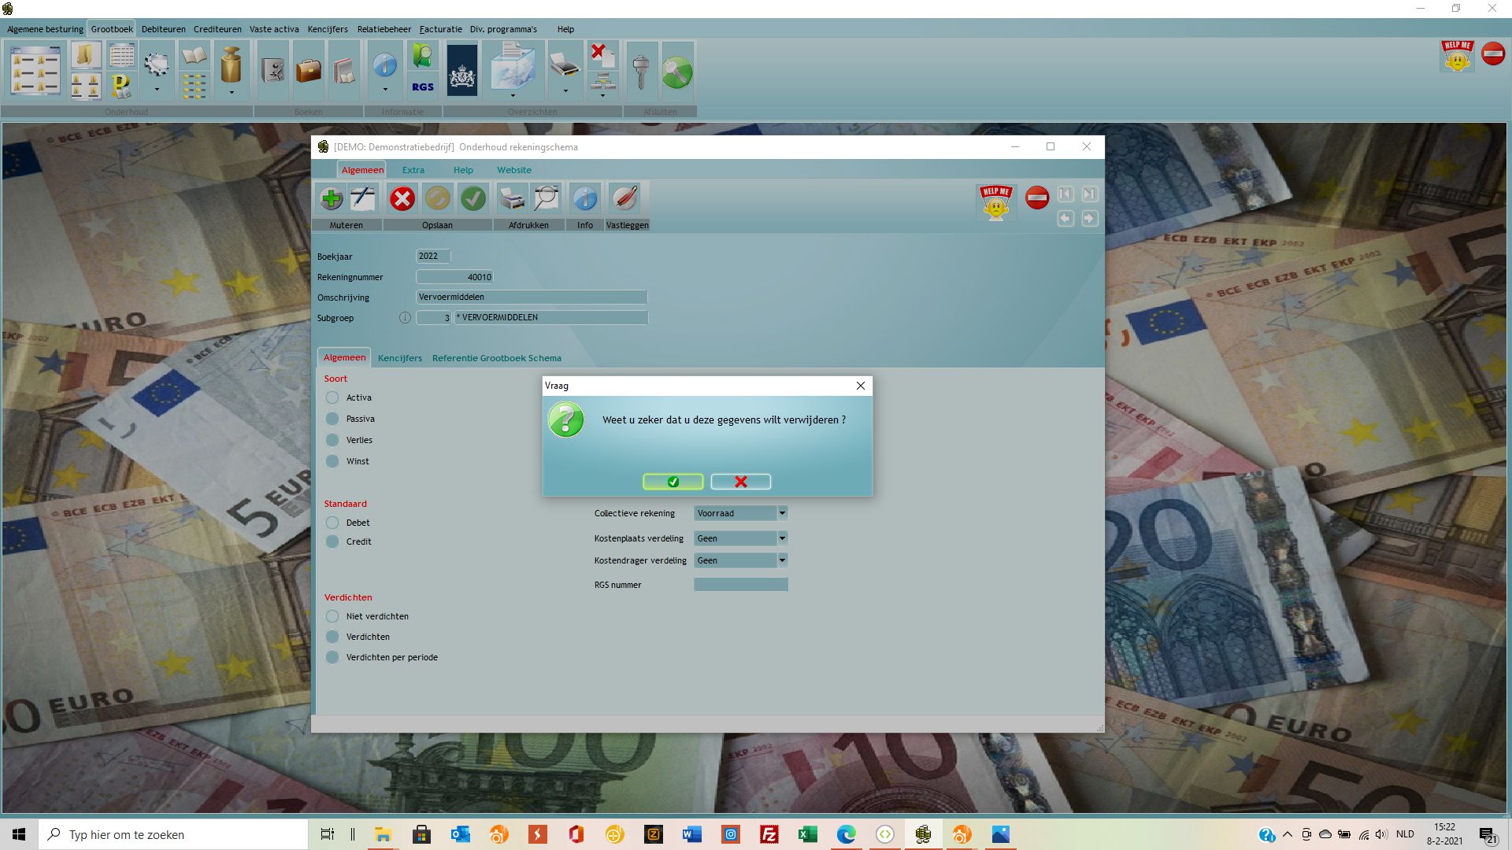Go to last record arrow

coord(1089,194)
